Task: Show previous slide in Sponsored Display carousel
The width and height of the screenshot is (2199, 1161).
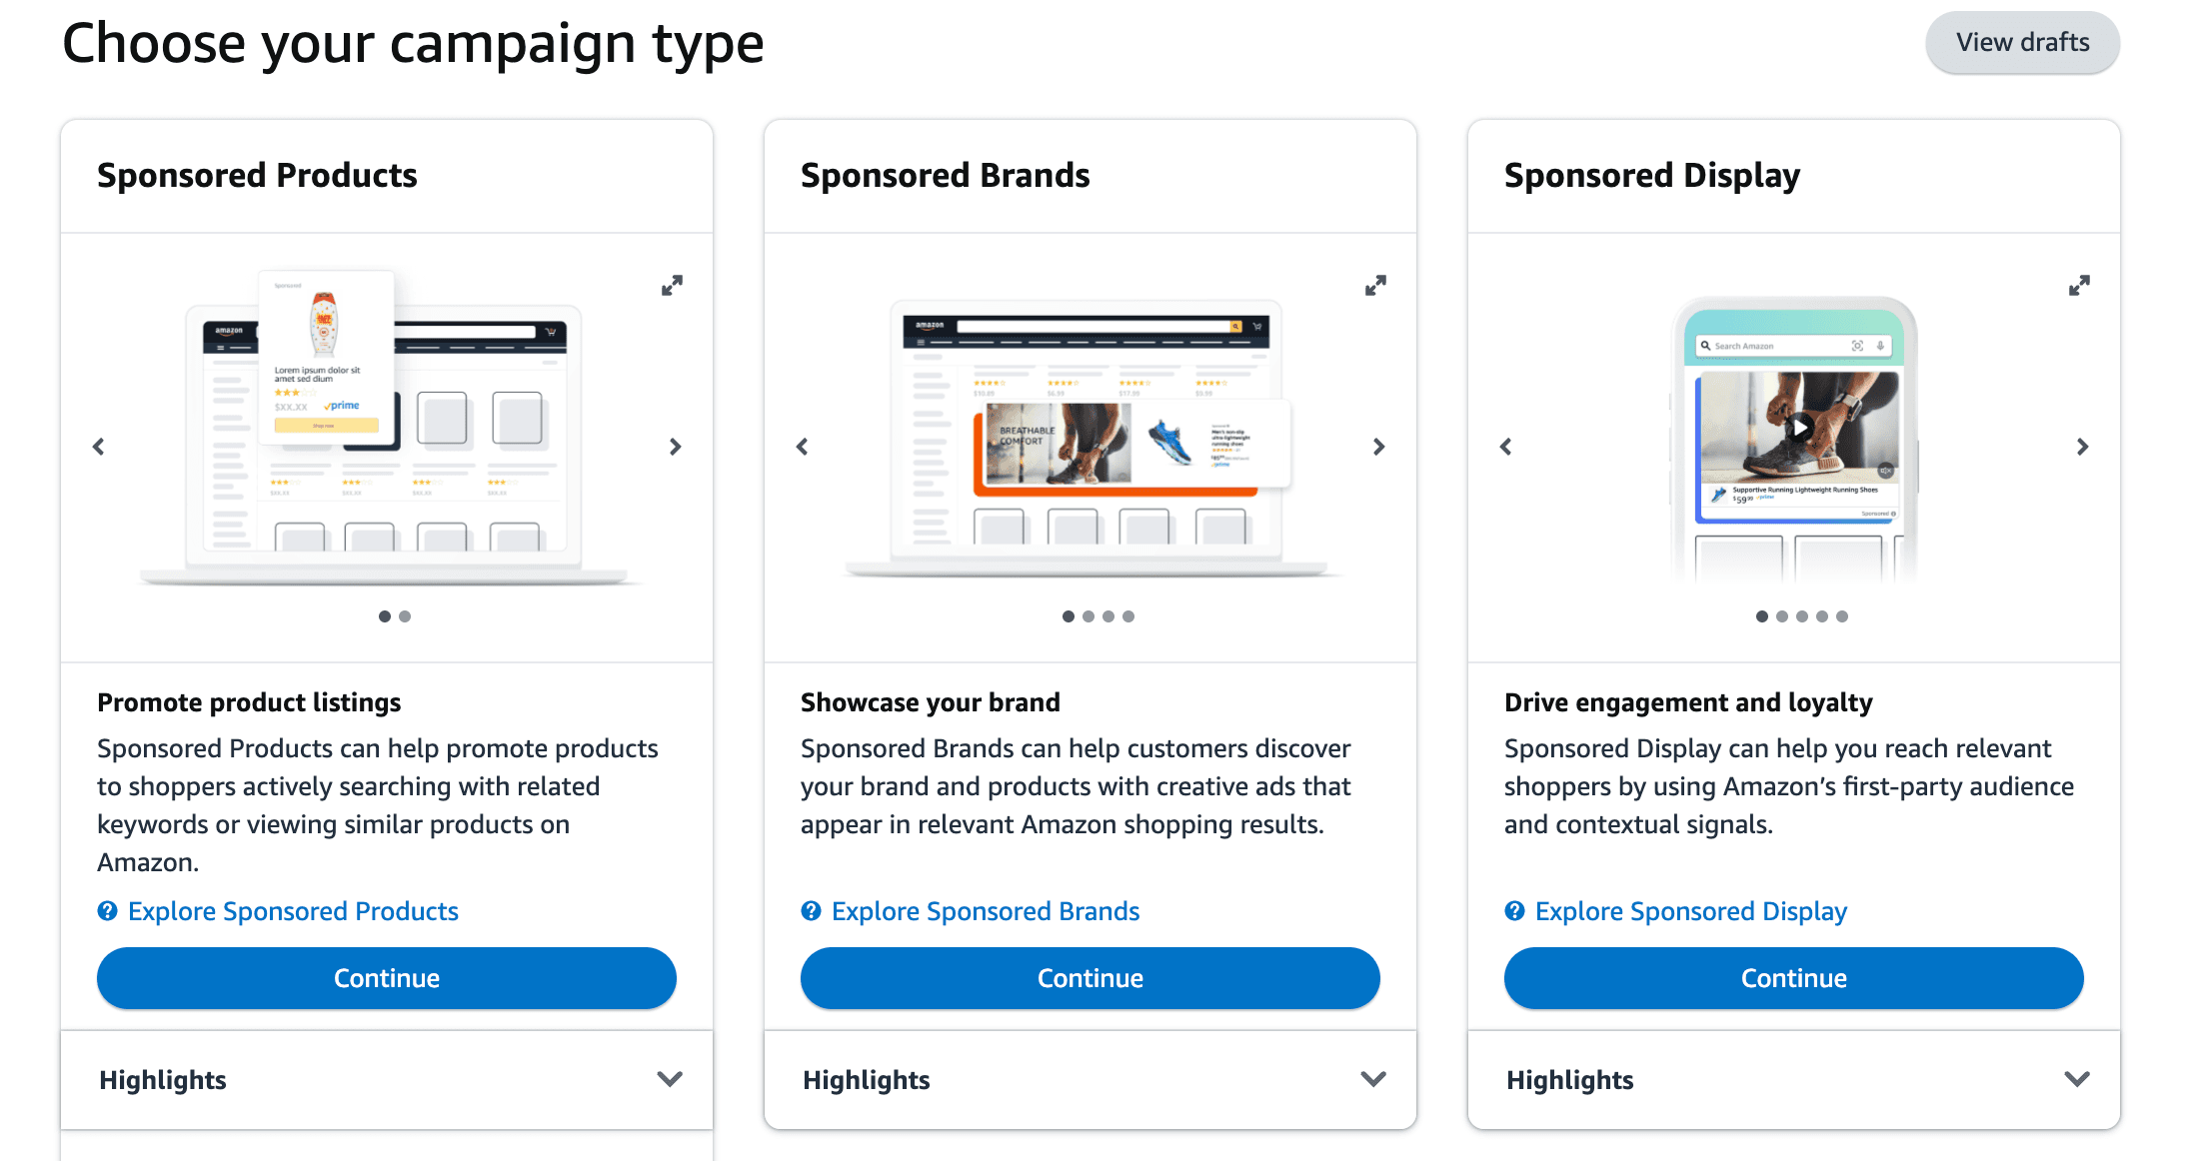Action: click(x=1505, y=447)
